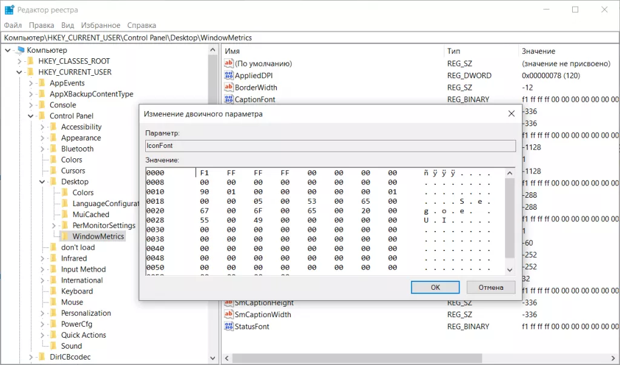Click the hex dialog scrollbar down arrow
Screen dimensions: 620x365
click(510, 270)
